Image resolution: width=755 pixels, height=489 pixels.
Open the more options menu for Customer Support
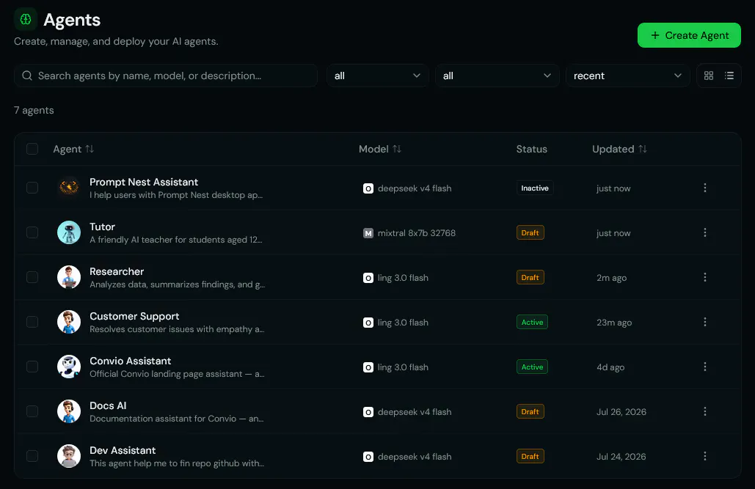(704, 322)
